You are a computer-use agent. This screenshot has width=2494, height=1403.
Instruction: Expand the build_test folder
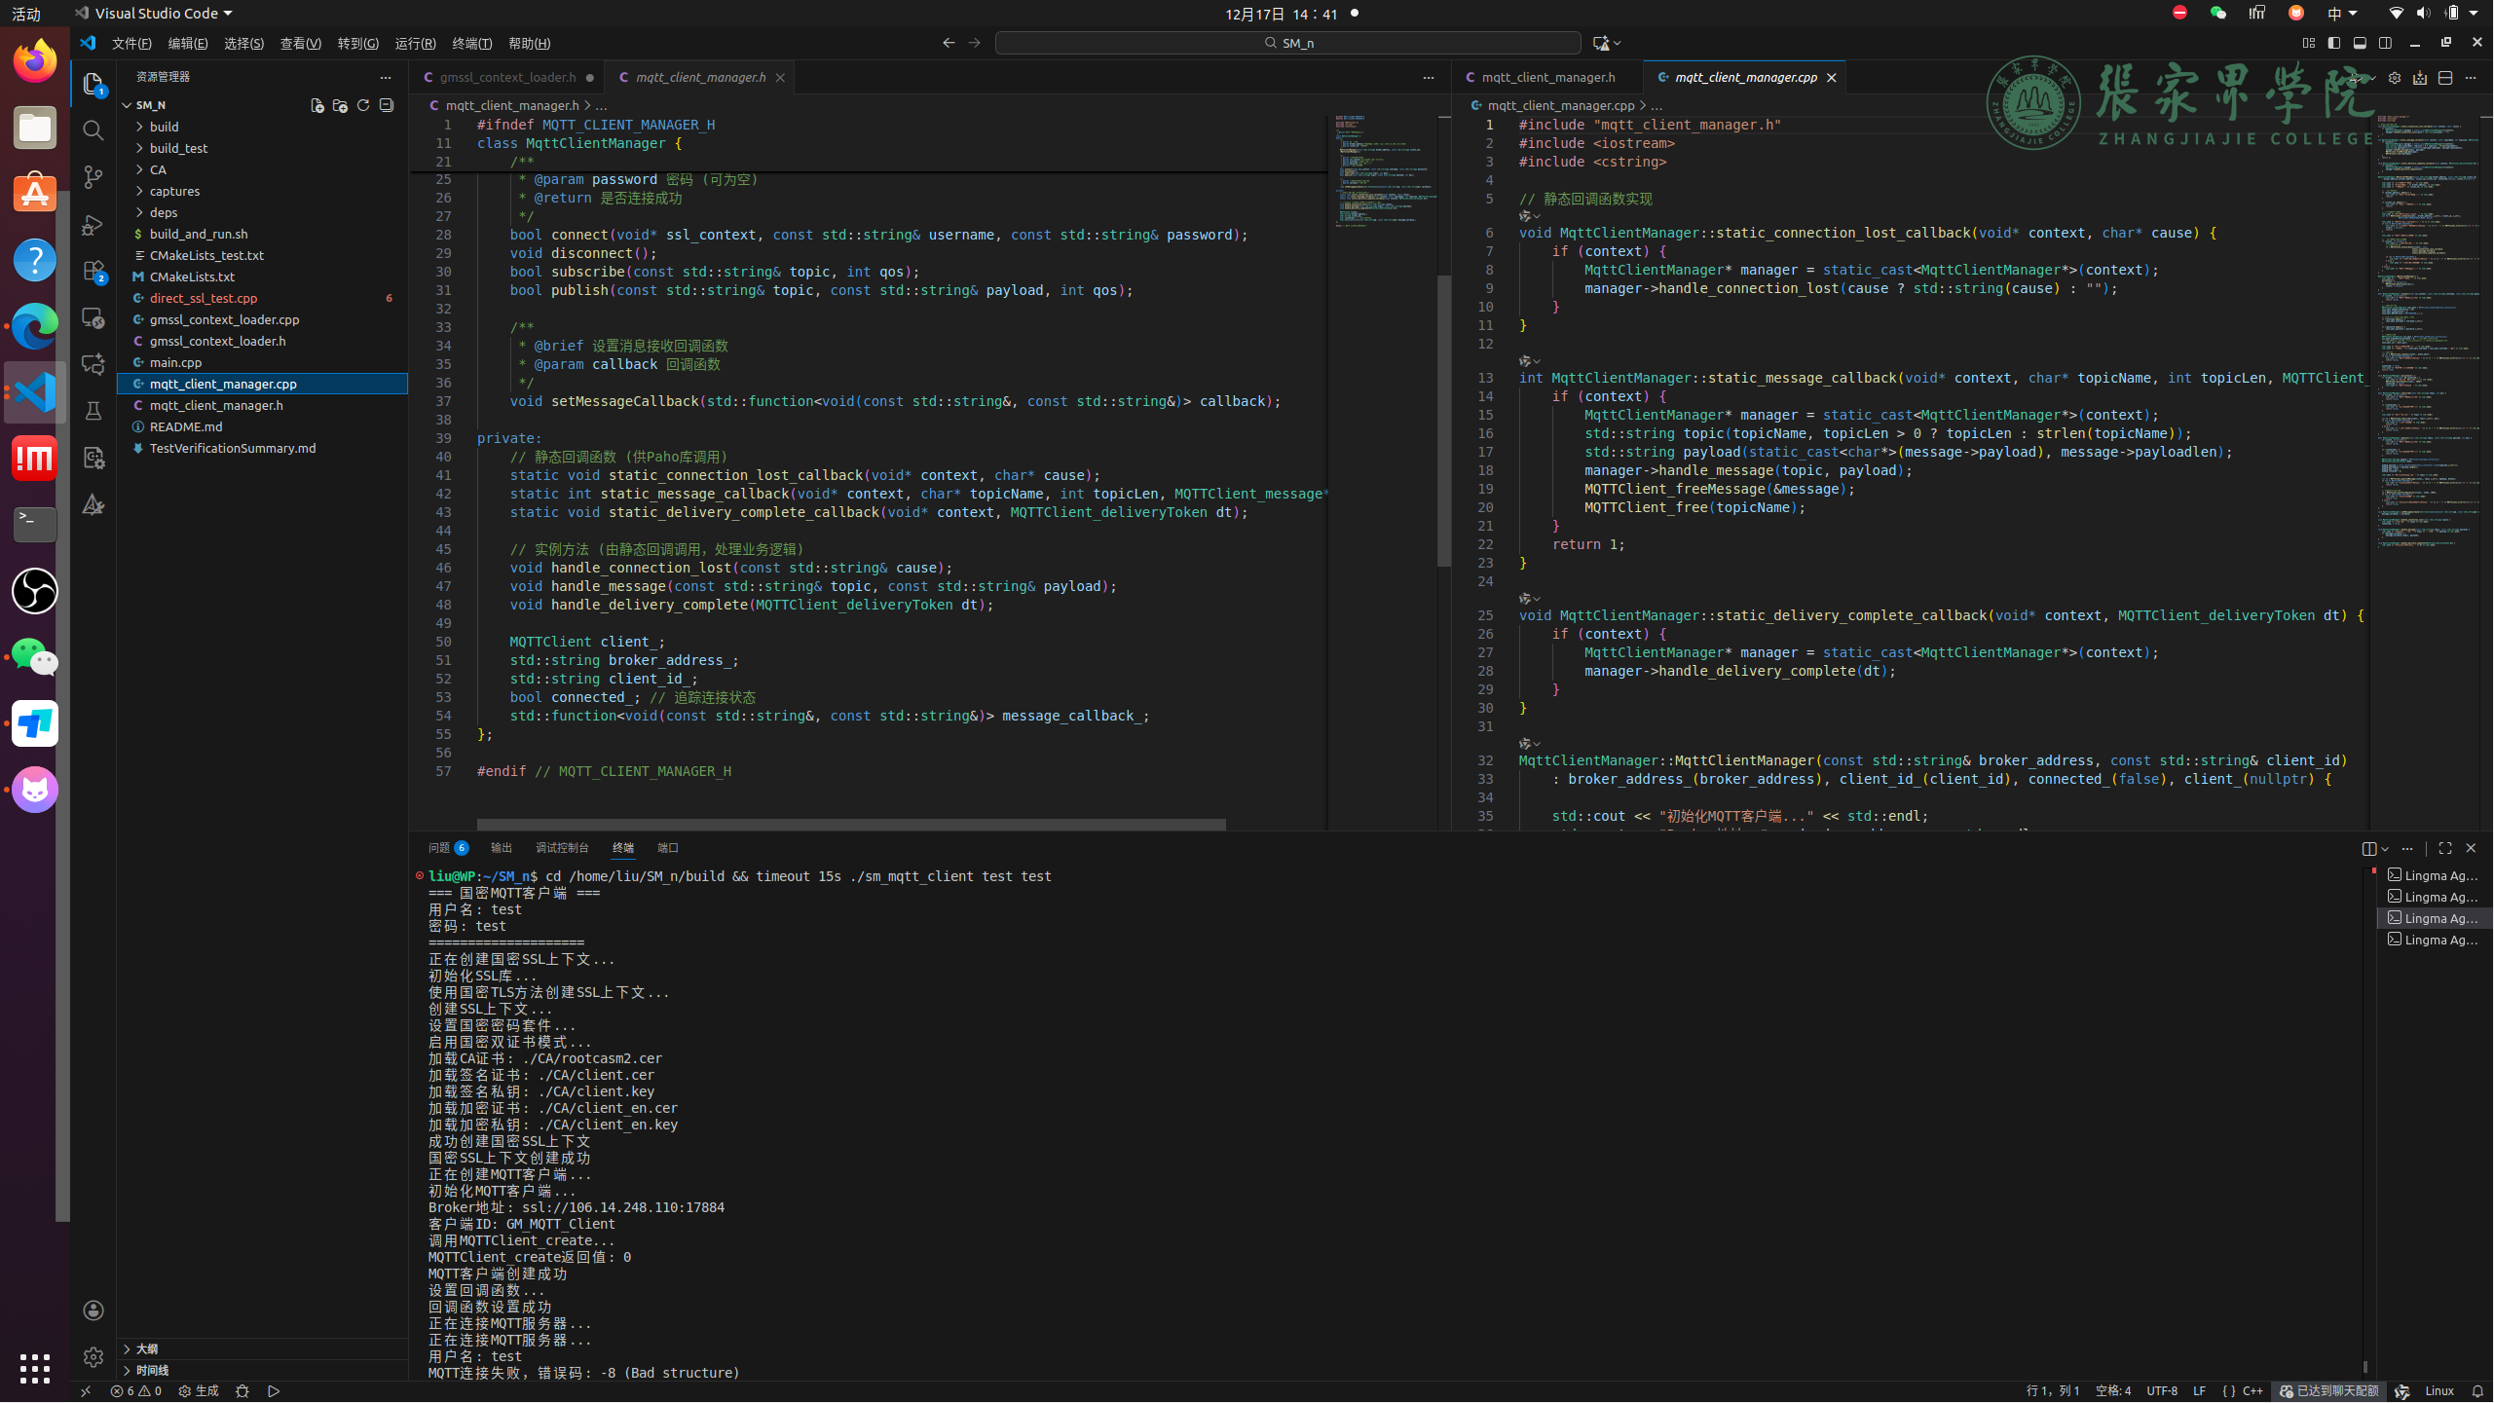click(x=178, y=148)
